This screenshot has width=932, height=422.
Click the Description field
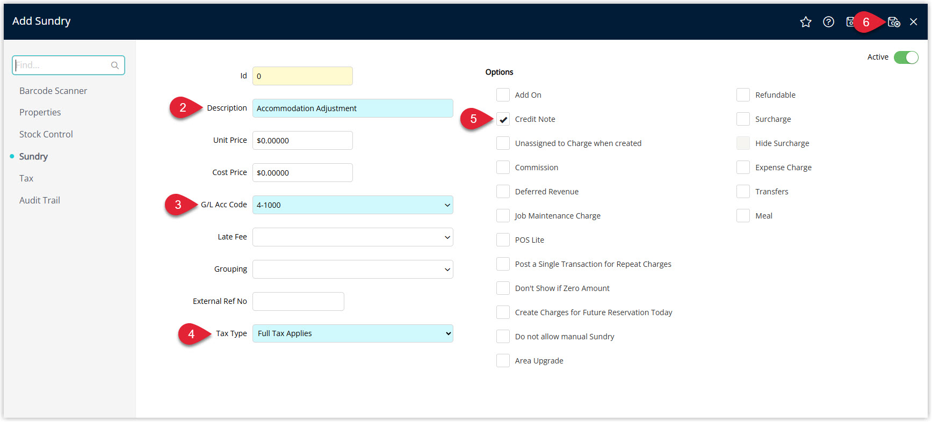click(x=352, y=108)
